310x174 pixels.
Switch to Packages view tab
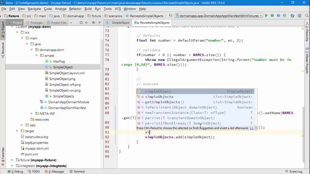pyautogui.click(x=34, y=23)
